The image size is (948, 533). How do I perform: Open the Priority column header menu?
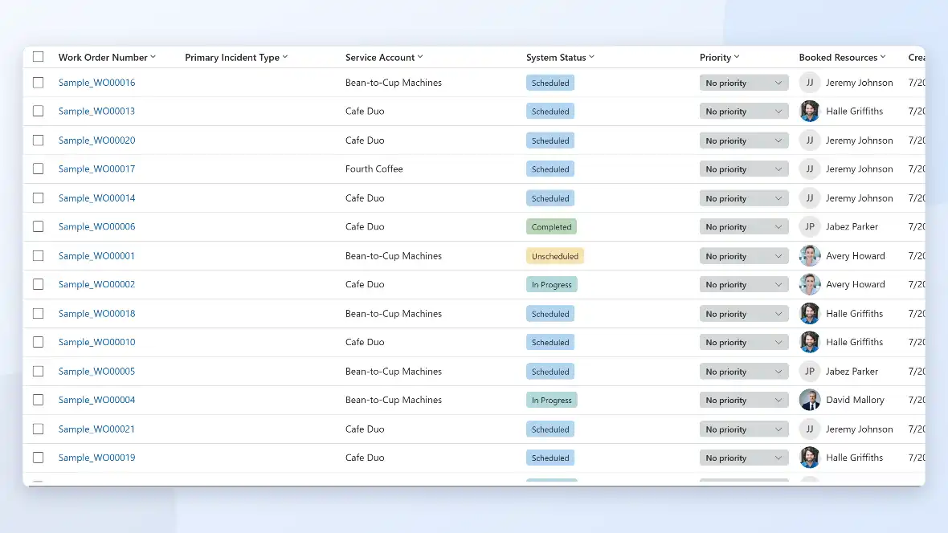pyautogui.click(x=737, y=57)
